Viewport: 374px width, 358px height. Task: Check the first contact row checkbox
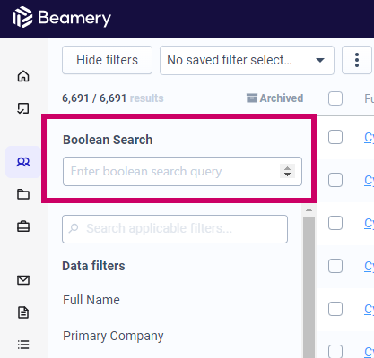pos(335,137)
